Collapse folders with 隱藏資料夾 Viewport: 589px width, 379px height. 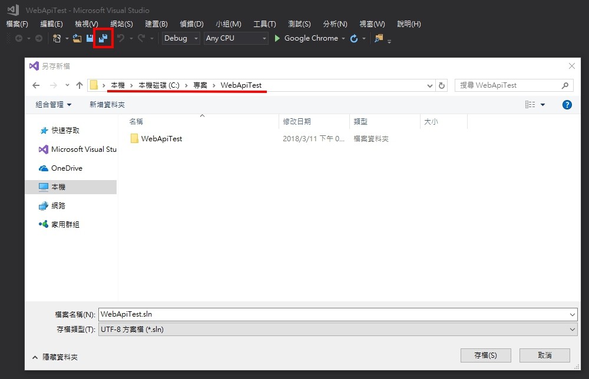(55, 357)
